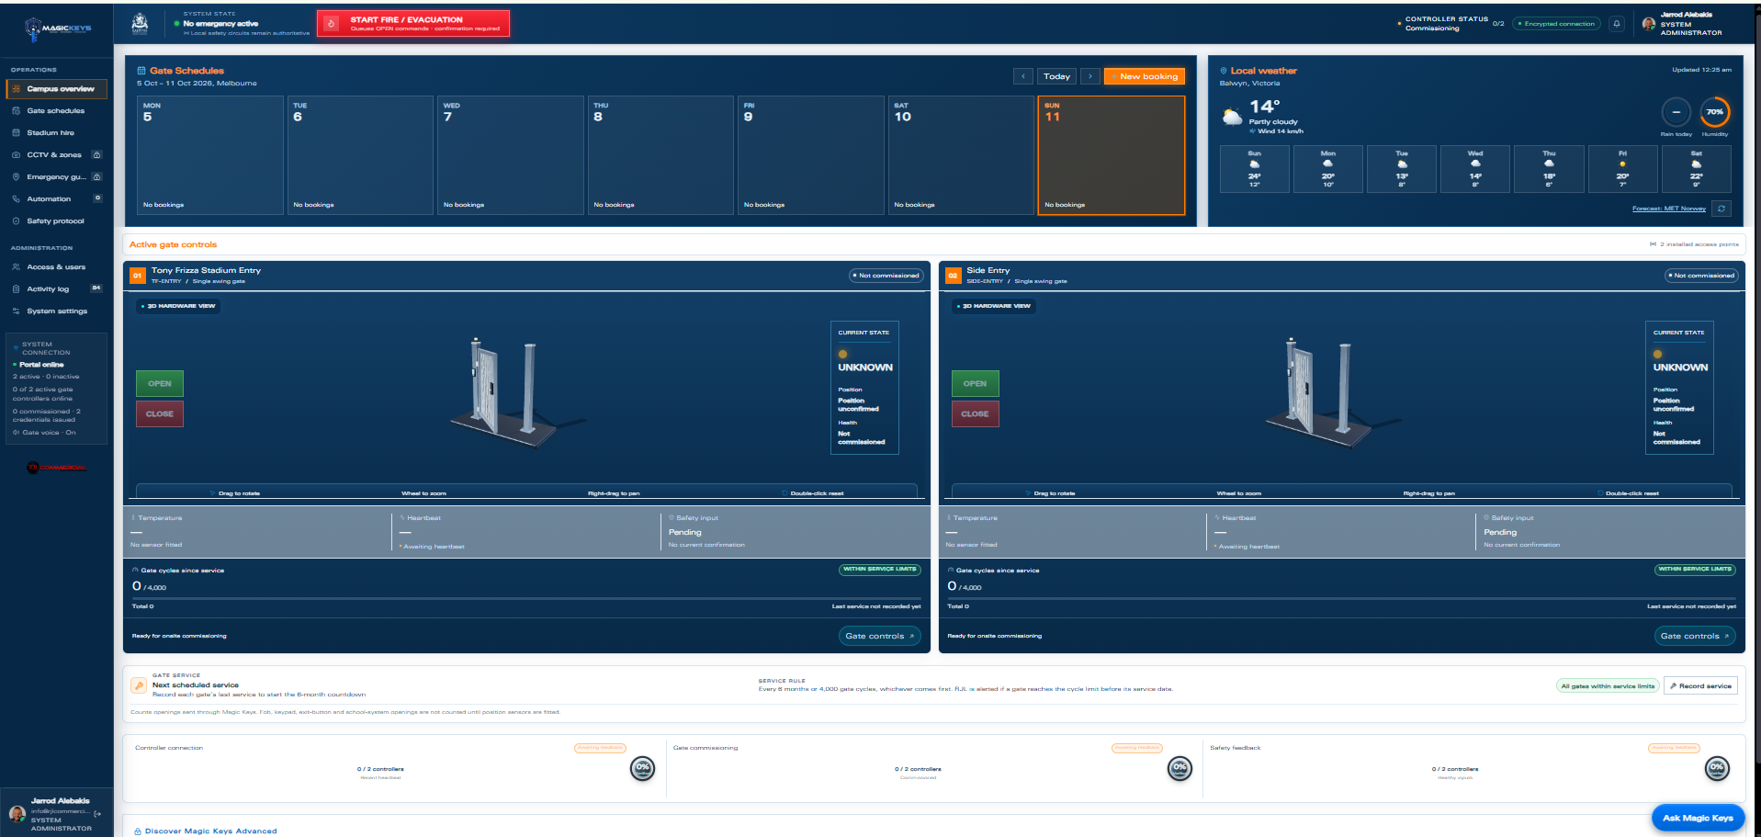Click the Controller connection 0% progress ring

point(642,768)
